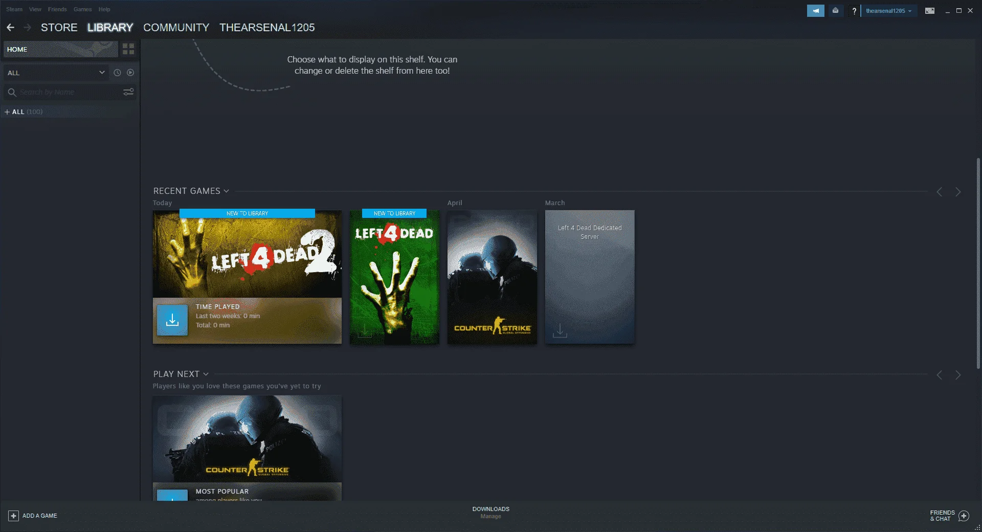
Task: Show previous Play Next shelf items
Action: pos(940,375)
